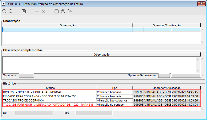This screenshot has width=207, height=120.
Task: Click Observação header in complementar section
Action: 101,55
